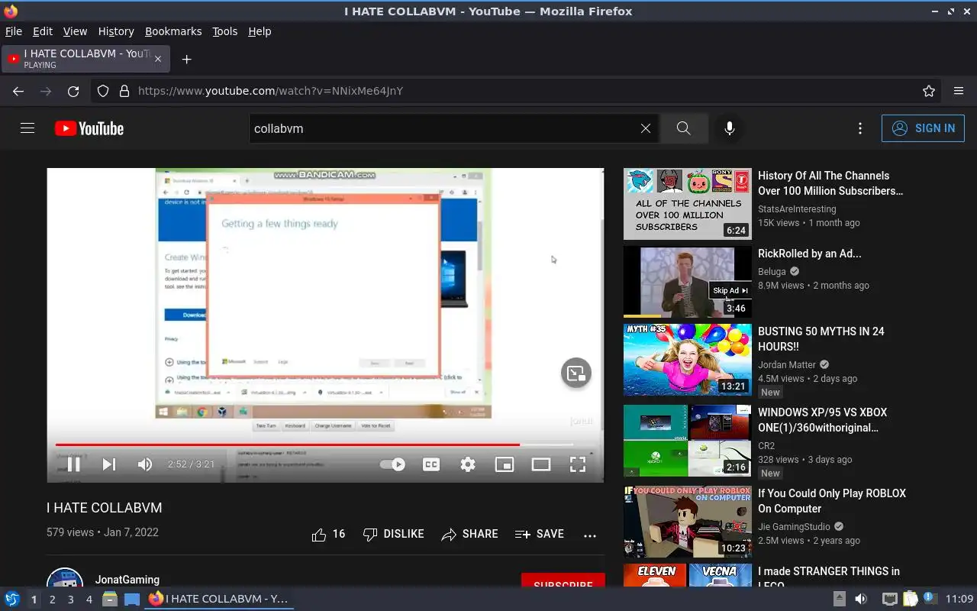This screenshot has height=611, width=977.
Task: Bookmark this page with the star
Action: pyautogui.click(x=929, y=91)
